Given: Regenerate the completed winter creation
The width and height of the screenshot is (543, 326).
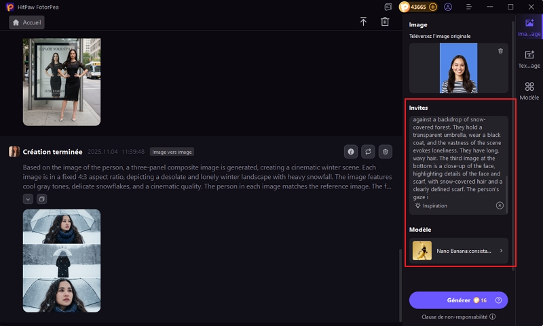Looking at the screenshot, I should [368, 152].
